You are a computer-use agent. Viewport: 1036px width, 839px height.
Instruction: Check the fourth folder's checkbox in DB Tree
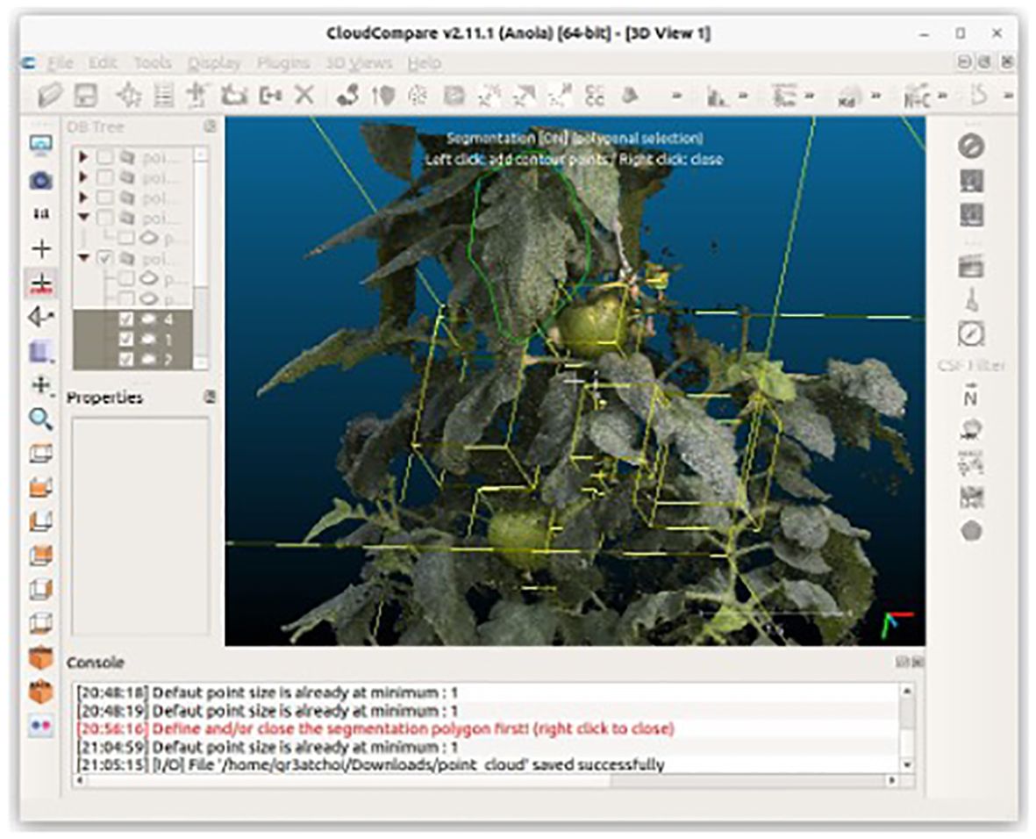(105, 218)
